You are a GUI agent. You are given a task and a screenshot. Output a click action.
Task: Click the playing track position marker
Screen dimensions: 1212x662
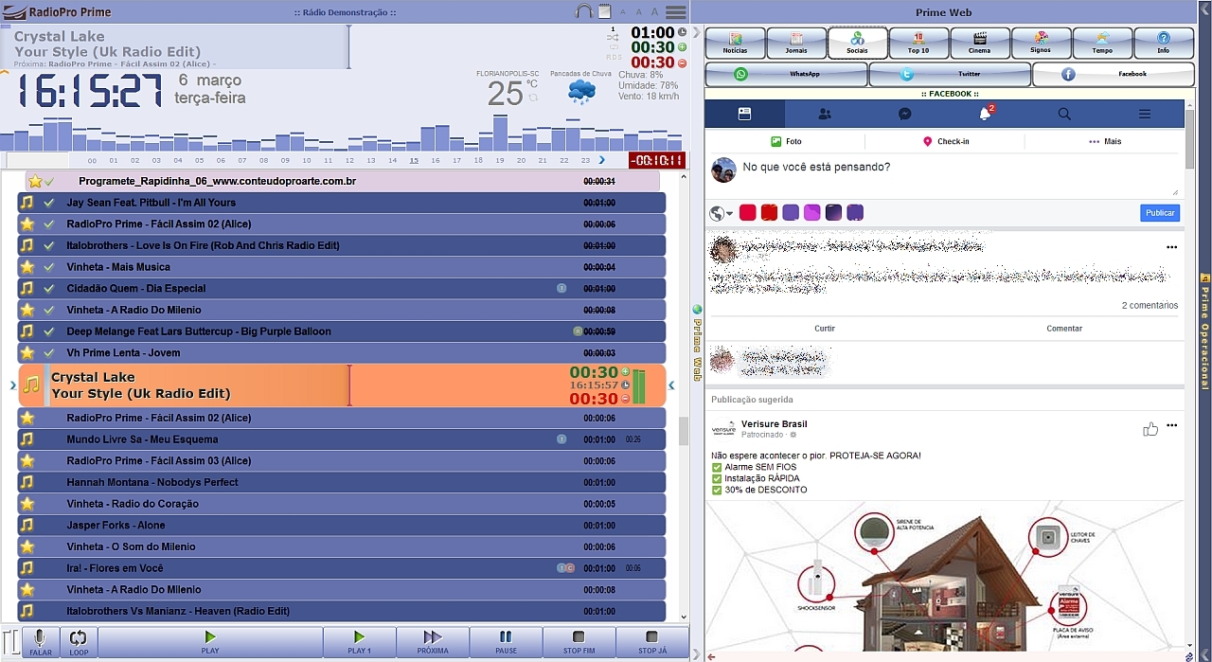coord(349,385)
